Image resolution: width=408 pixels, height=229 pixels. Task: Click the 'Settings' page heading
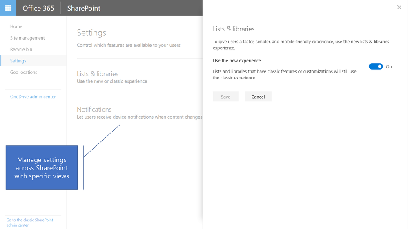91,33
